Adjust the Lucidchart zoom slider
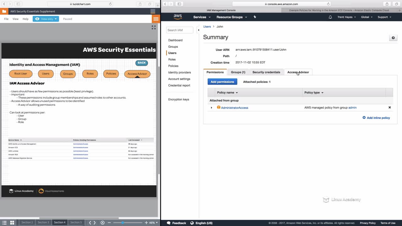The image size is (402, 226). pyautogui.click(x=122, y=223)
